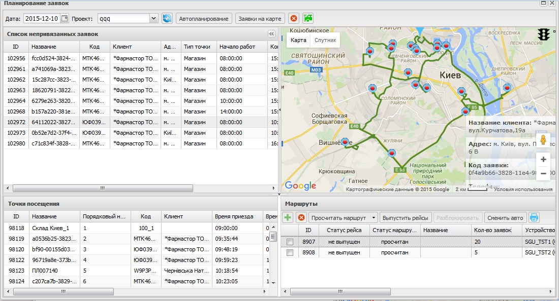The image size is (559, 301).
Task: Switch map to Спутник view
Action: click(x=325, y=40)
